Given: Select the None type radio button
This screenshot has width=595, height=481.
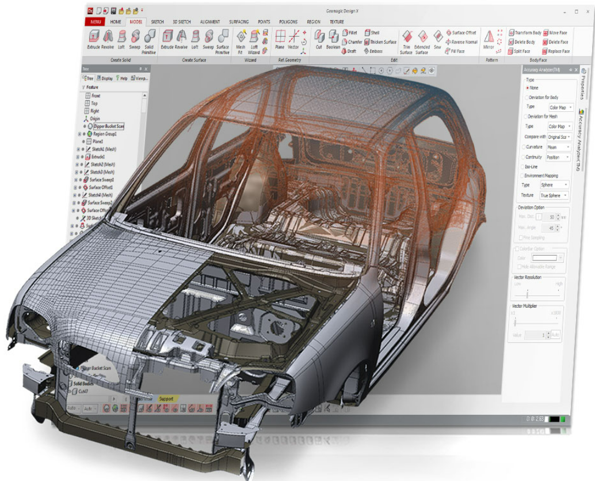Looking at the screenshot, I should coord(528,88).
